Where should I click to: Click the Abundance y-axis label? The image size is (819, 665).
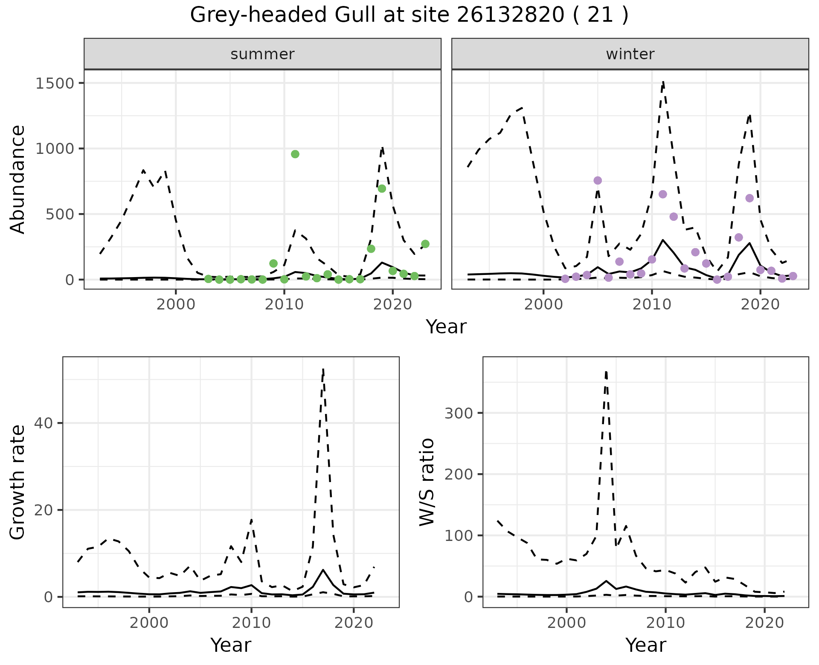(x=18, y=179)
